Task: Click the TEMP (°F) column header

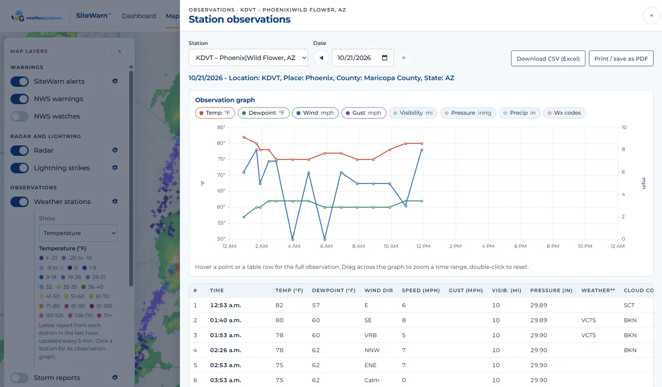Action: click(x=289, y=291)
